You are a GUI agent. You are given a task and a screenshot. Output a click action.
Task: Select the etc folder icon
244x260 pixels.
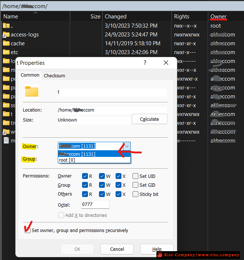tap(6, 52)
